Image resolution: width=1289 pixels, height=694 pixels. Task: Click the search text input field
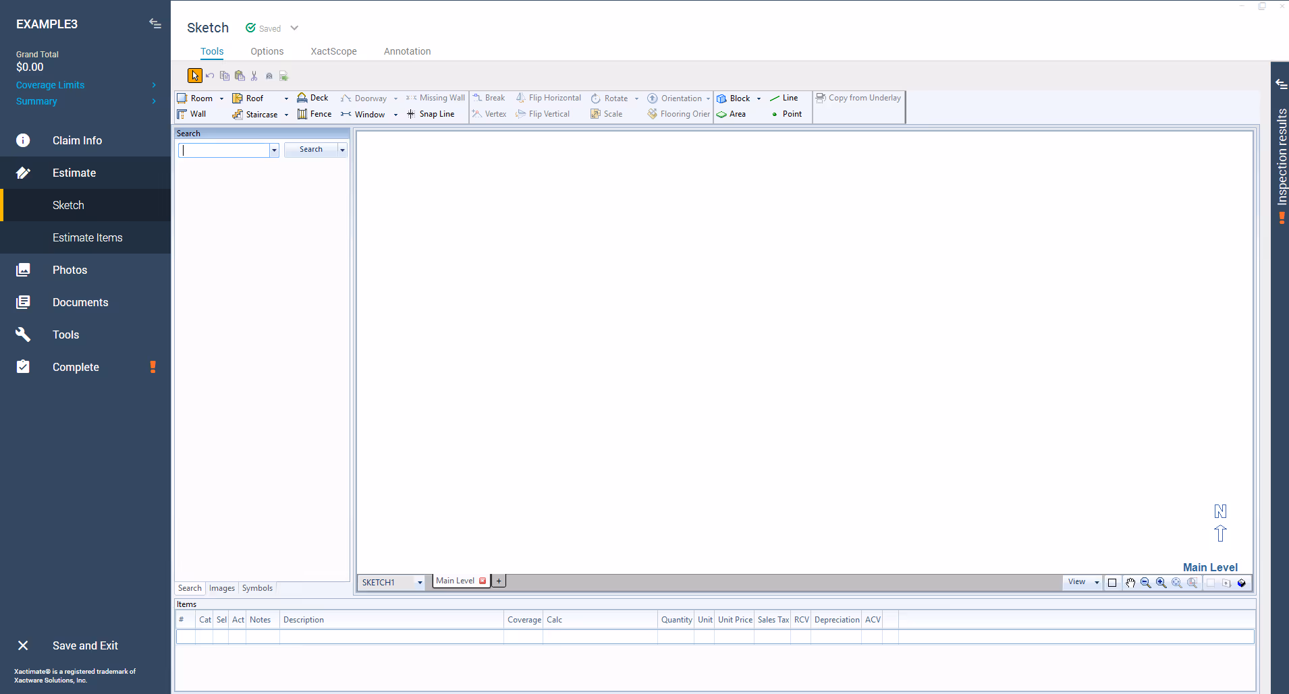tap(224, 150)
